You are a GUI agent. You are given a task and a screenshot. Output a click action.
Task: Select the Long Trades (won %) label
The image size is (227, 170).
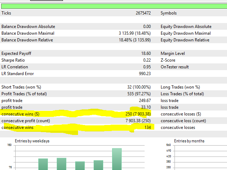180,87
